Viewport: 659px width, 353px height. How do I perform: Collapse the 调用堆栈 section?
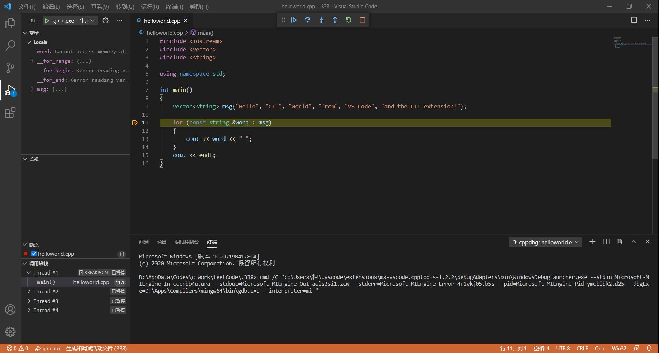click(25, 264)
